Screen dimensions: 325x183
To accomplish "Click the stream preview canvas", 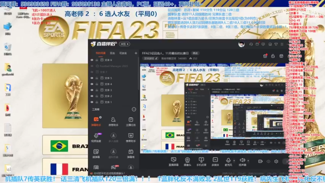I will [x=214, y=108].
